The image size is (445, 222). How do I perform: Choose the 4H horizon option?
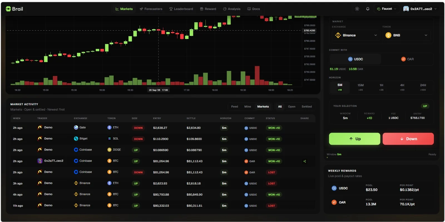pyautogui.click(x=402, y=87)
